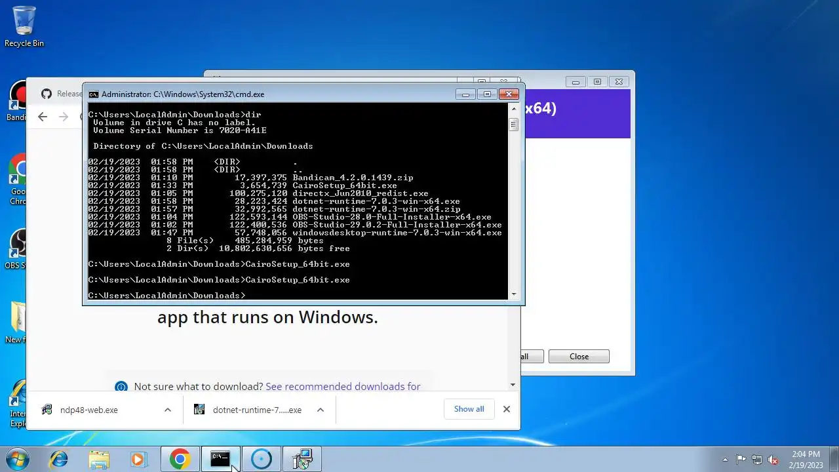839x472 pixels.
Task: Follow 'See recommended downloads for' link
Action: click(x=343, y=387)
